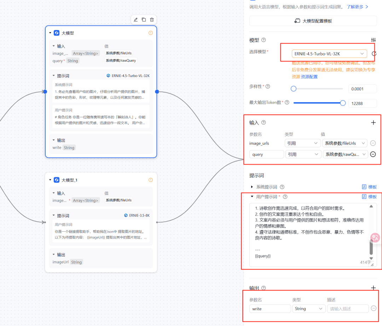382x326 pixels.
Task: Open the image_urls type dropdown 引用
Action: click(302, 143)
